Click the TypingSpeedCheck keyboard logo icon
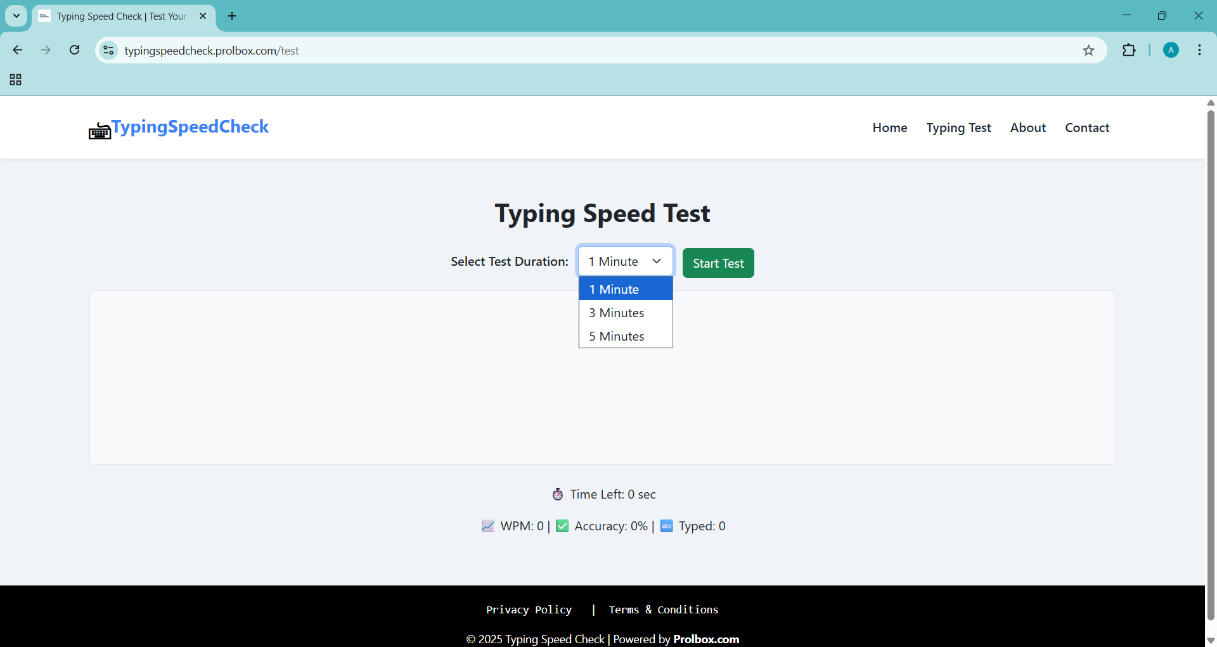 point(100,131)
